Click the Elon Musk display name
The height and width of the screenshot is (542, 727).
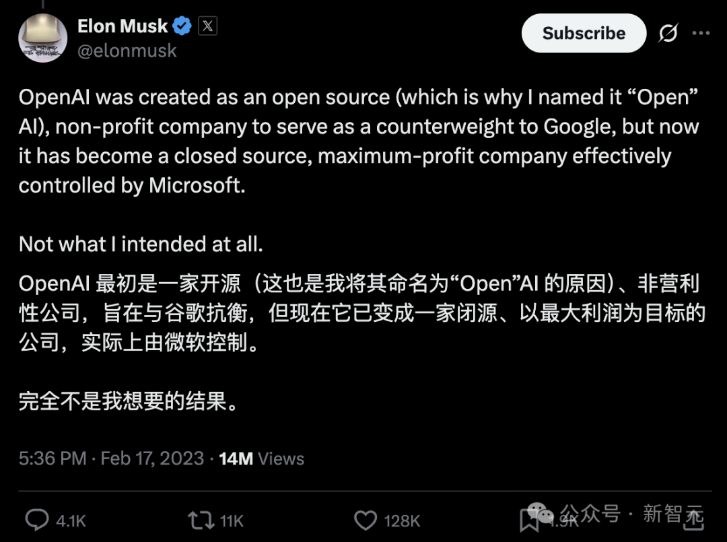click(123, 26)
